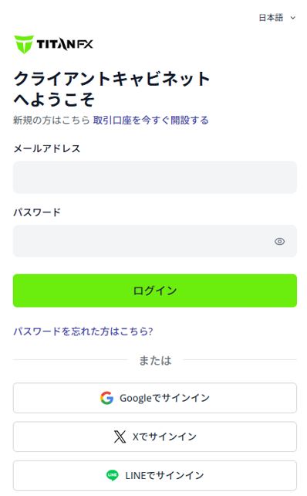
Task: Toggle password visibility with the eye icon
Action: click(x=279, y=241)
